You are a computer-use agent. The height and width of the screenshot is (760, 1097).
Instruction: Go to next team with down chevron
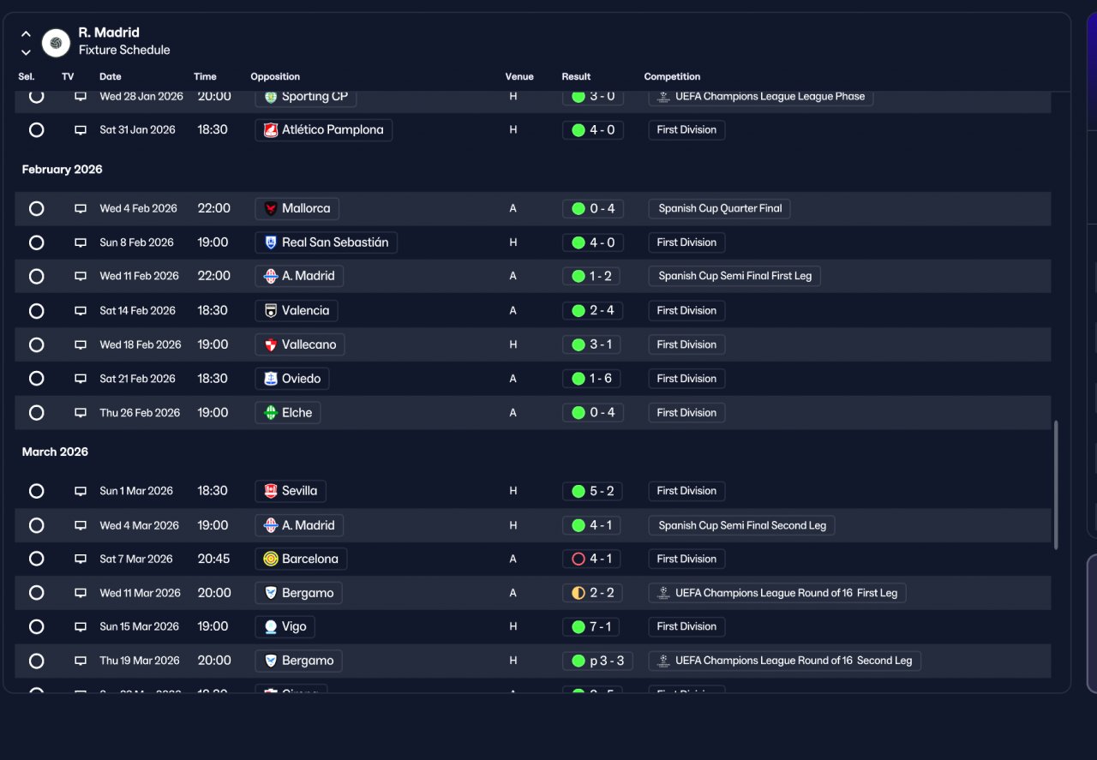[x=26, y=52]
